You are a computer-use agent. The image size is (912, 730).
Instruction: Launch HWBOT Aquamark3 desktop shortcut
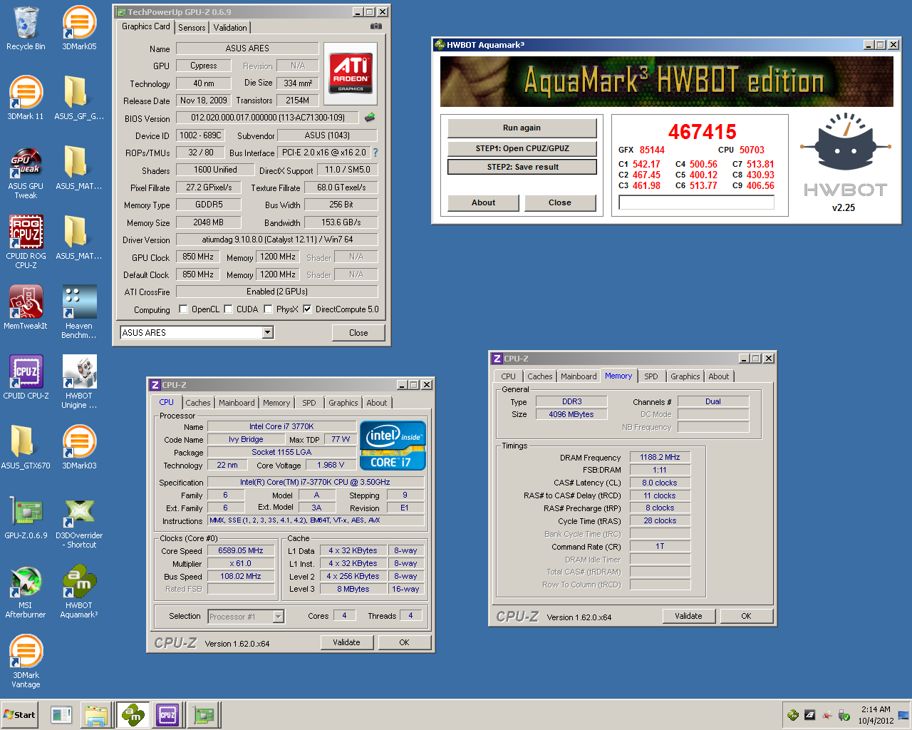[x=79, y=591]
